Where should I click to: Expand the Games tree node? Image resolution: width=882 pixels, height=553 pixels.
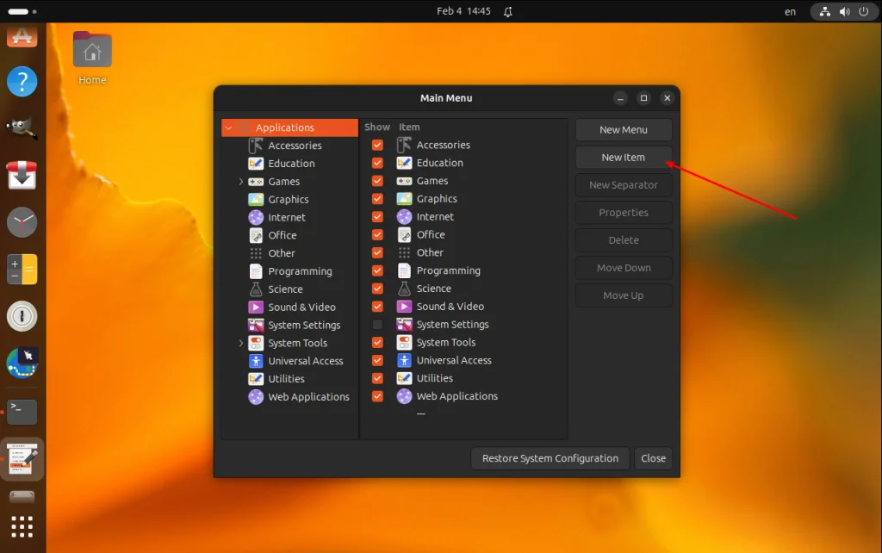241,182
